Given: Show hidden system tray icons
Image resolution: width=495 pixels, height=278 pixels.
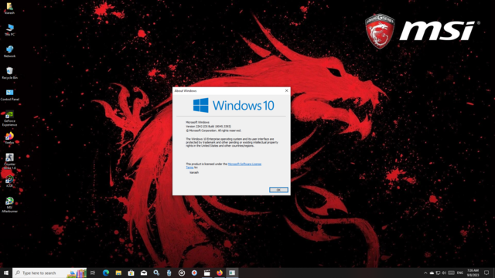Looking at the screenshot, I should (425, 273).
